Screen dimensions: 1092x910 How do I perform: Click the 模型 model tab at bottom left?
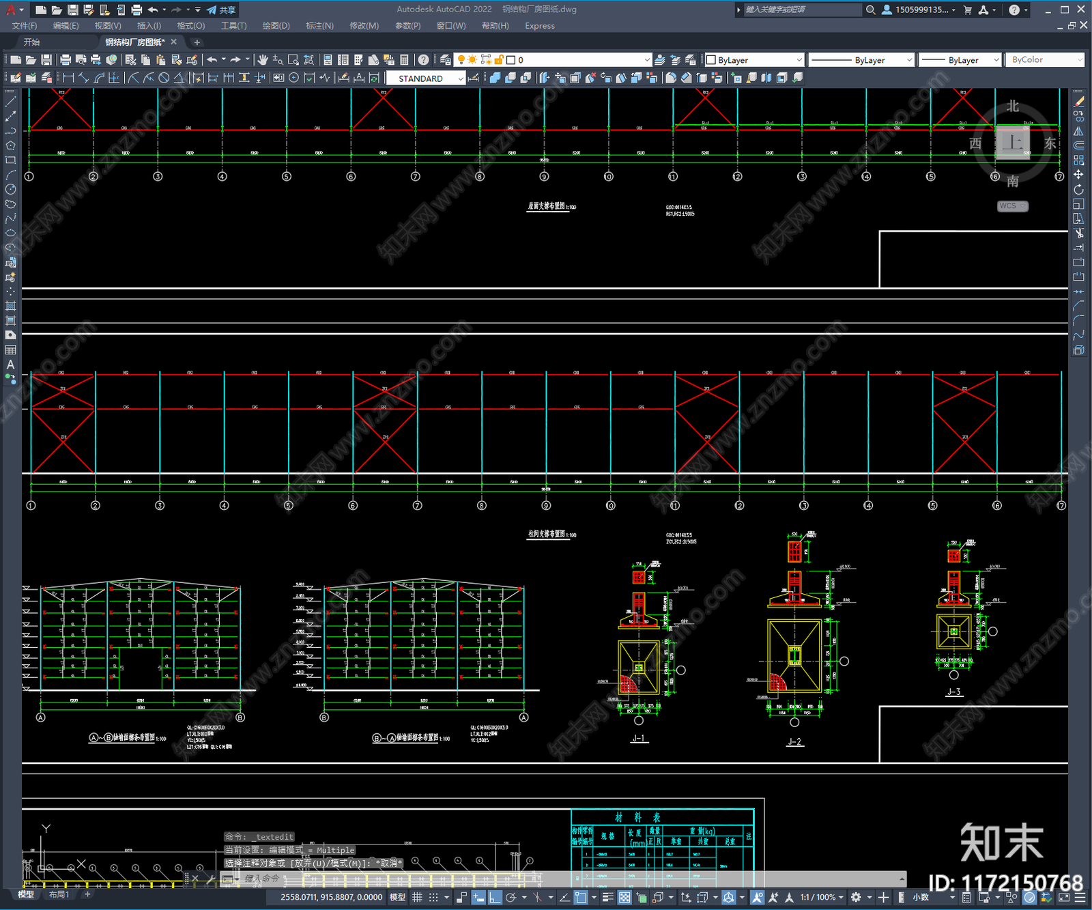(26, 894)
